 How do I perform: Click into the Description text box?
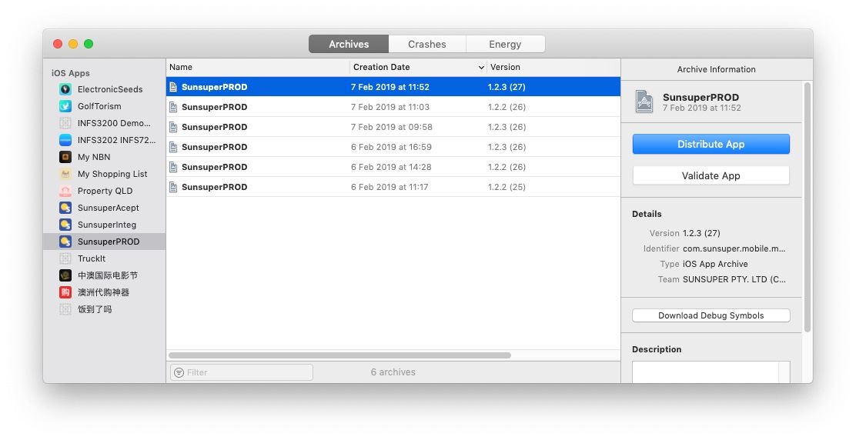[x=711, y=372]
